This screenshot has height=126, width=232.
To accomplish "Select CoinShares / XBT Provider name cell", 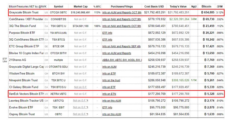I will click(26, 19).
